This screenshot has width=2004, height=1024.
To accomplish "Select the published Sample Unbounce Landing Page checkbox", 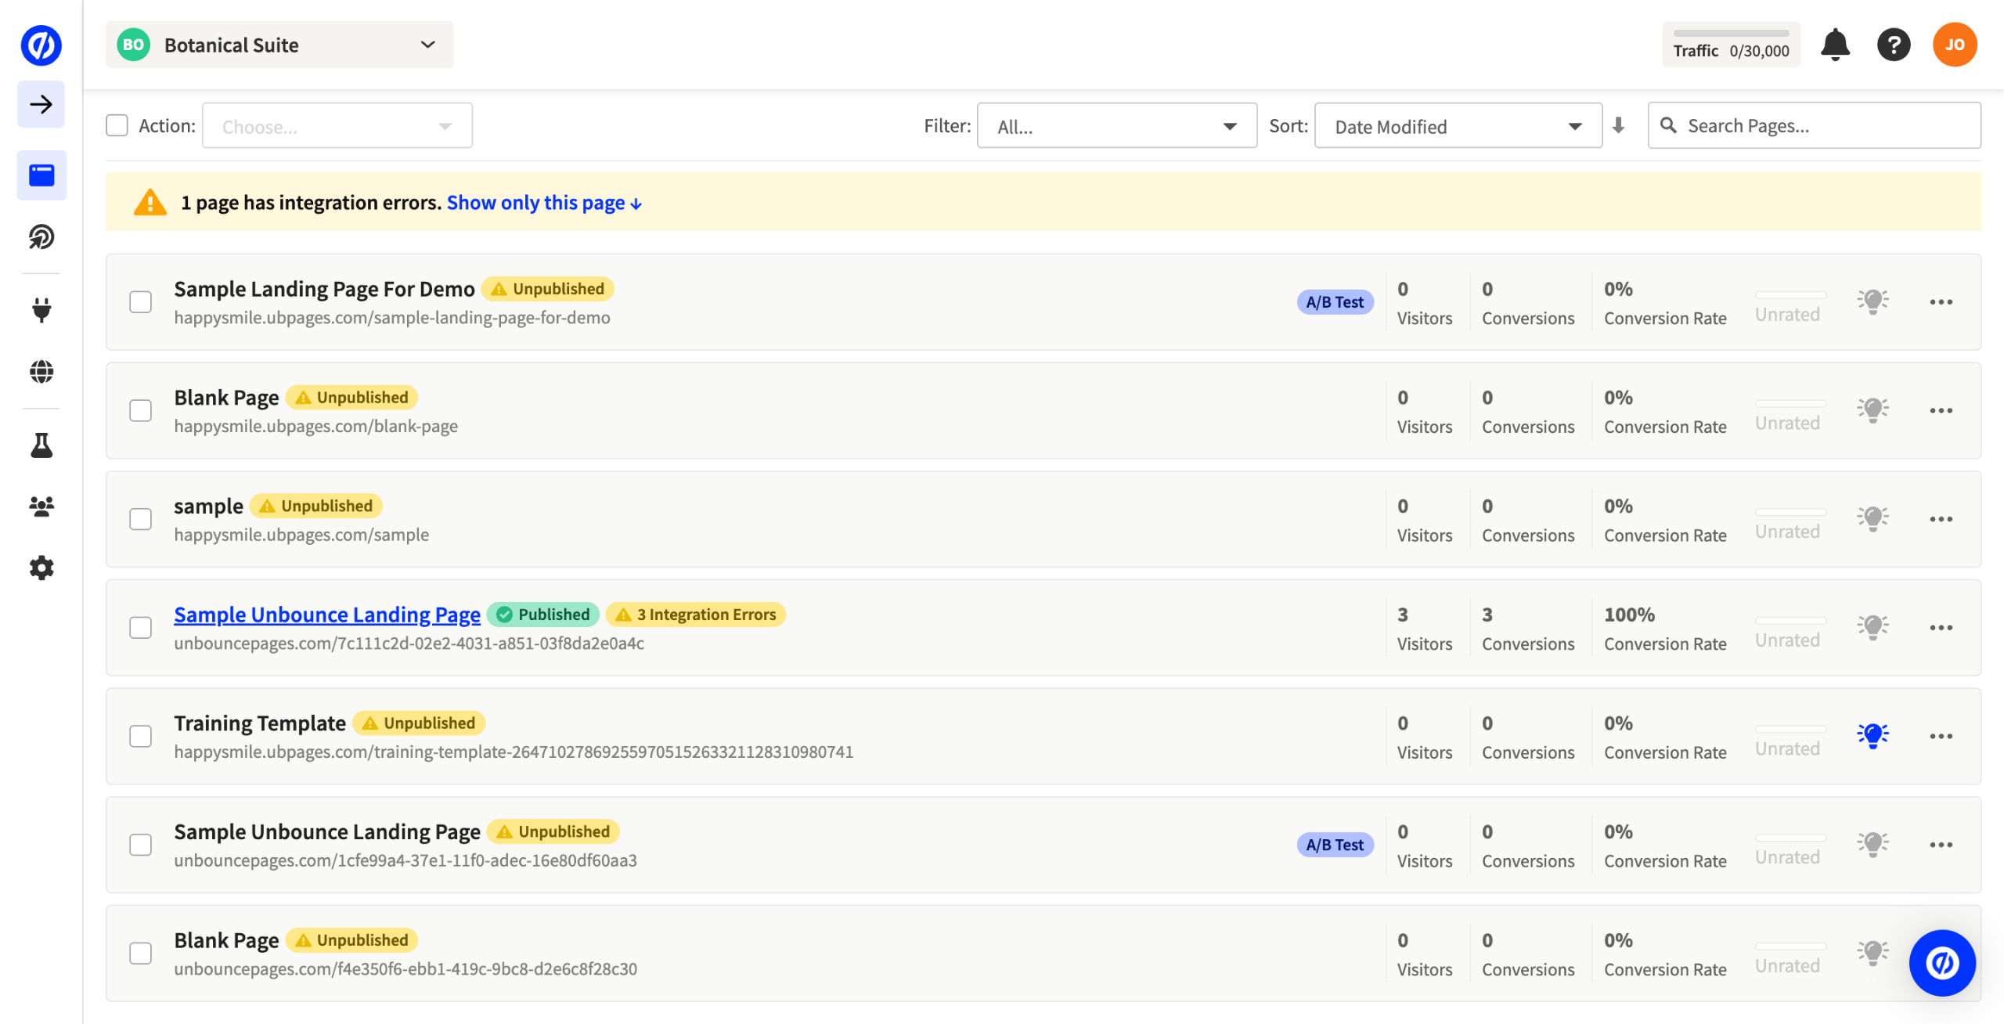I will [x=140, y=628].
